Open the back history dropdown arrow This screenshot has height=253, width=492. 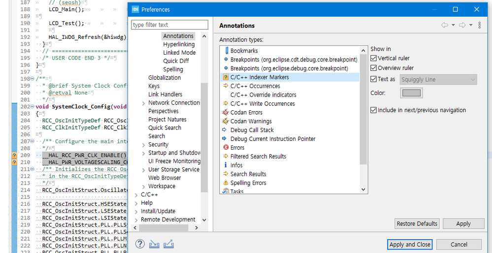tap(453, 26)
